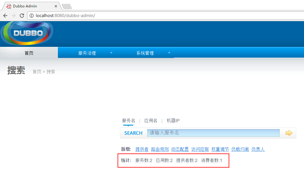
Task: Expand the 服务治理 dropdown arrow
Action: pyautogui.click(x=111, y=53)
